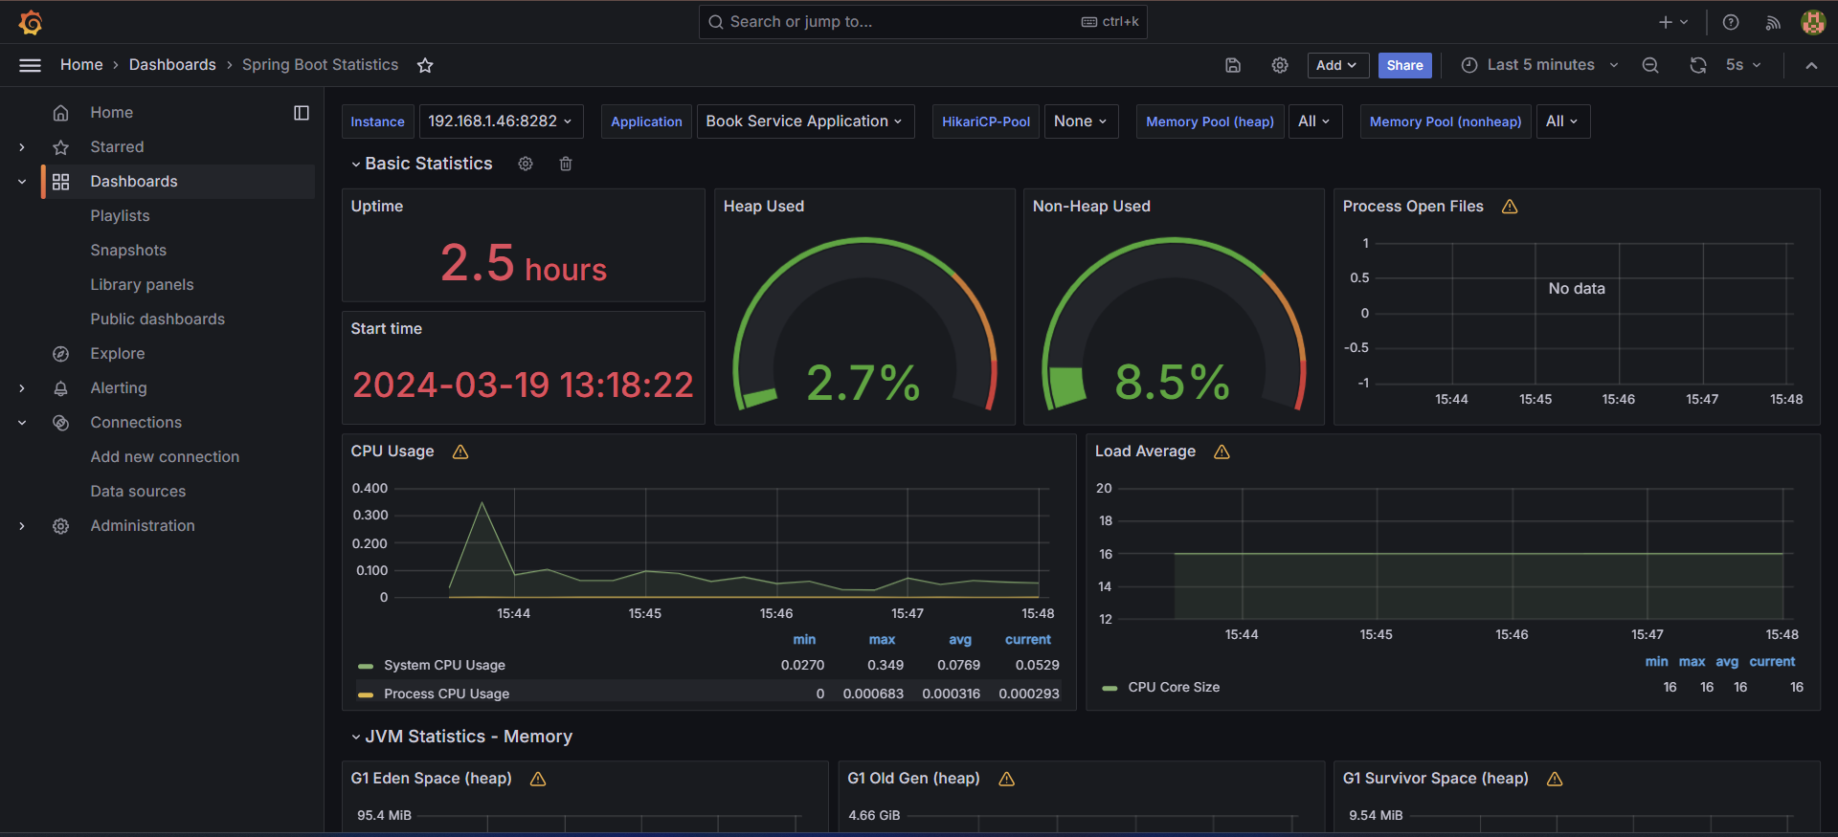This screenshot has height=837, width=1838.
Task: Click the Administration gear icon in sidebar
Action: point(60,526)
